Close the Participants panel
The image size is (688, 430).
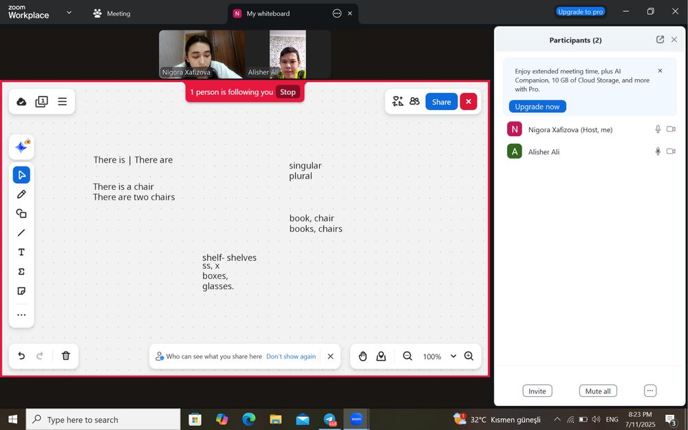674,39
